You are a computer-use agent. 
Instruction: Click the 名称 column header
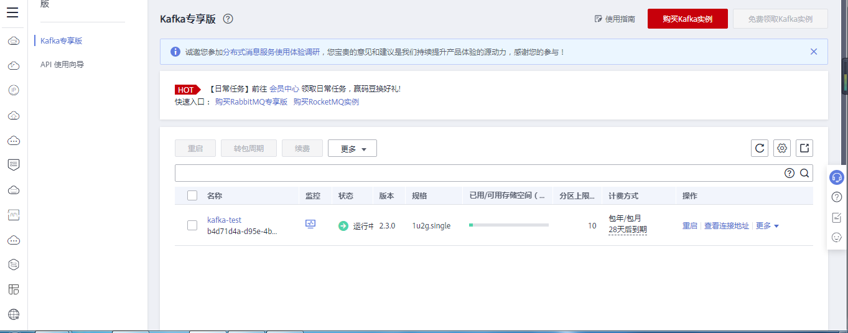tap(215, 195)
